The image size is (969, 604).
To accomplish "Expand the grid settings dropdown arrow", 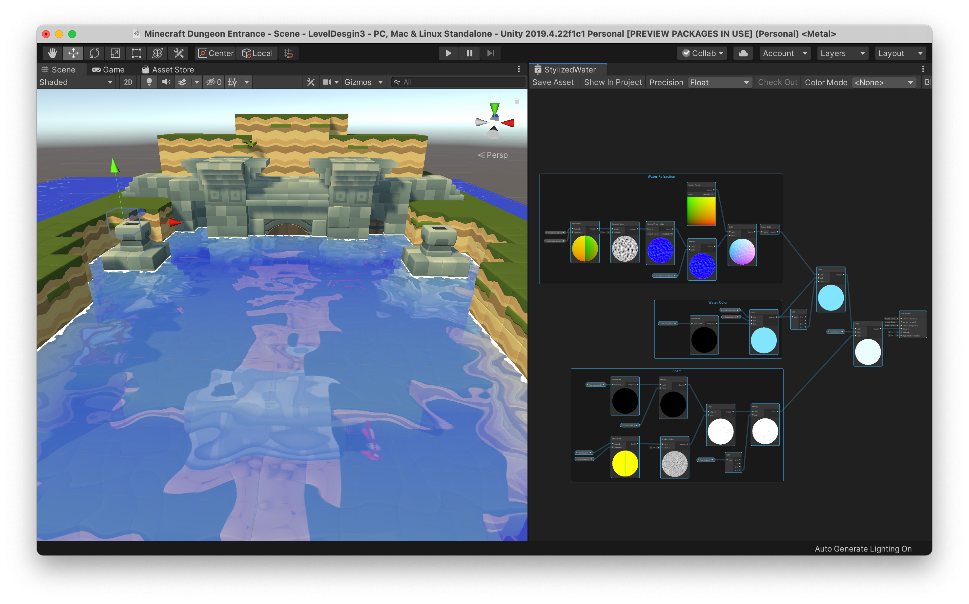I will pyautogui.click(x=247, y=82).
